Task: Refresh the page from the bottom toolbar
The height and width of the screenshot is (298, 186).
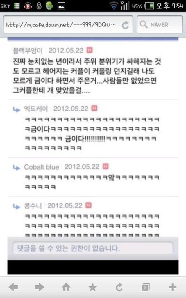Action: 119,287
